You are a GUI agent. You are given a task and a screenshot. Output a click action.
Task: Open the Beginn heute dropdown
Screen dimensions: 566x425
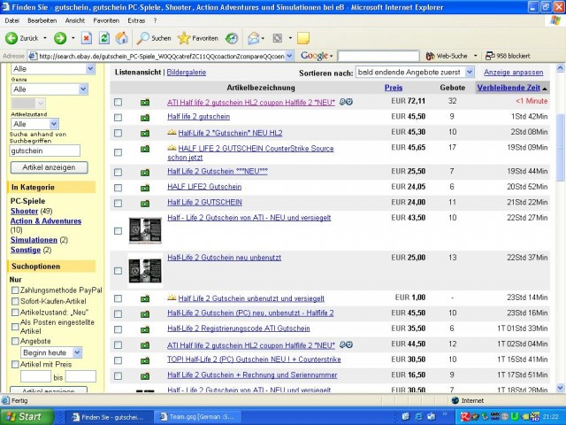tap(51, 352)
